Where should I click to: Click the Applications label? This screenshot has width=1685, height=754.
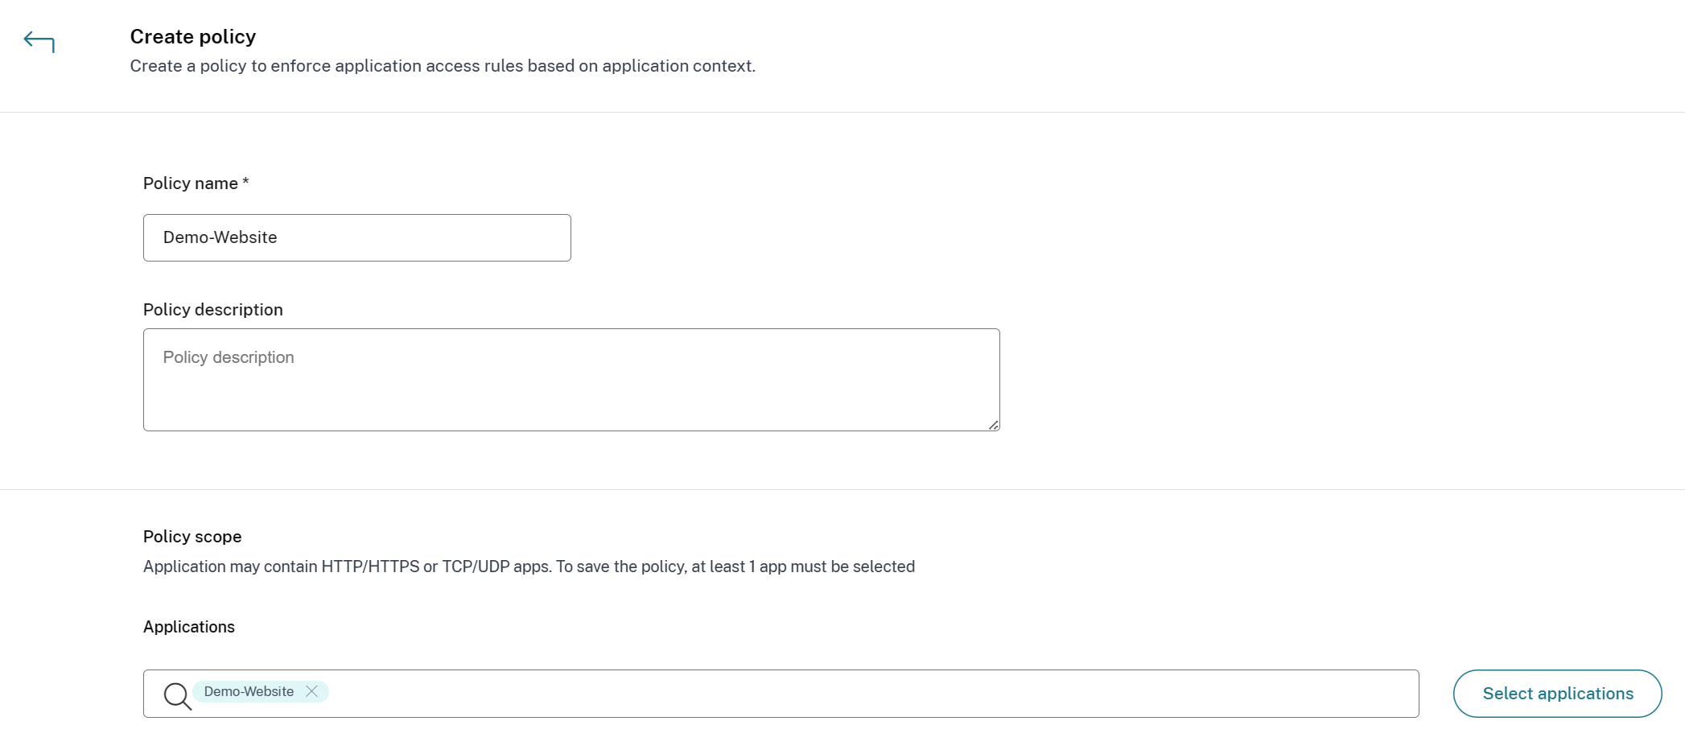(x=189, y=627)
